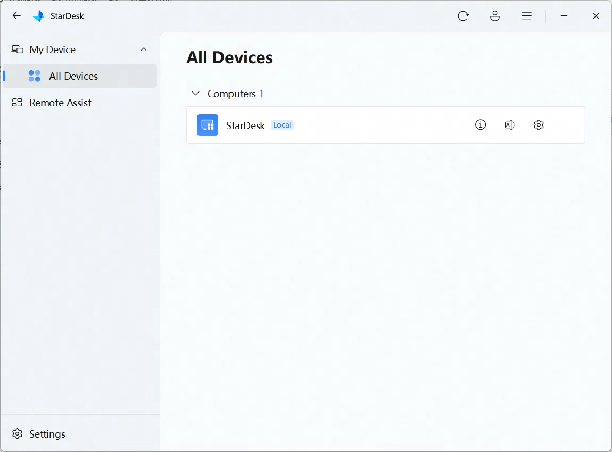
Task: Click the StarDesk device name
Action: coord(245,125)
